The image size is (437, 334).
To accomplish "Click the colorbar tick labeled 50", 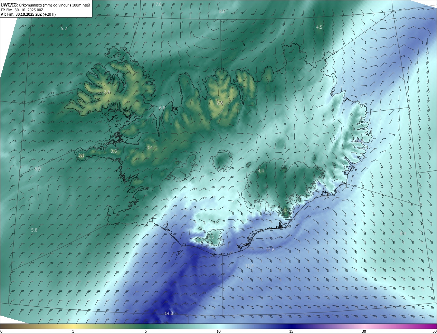I will [x=434, y=331].
